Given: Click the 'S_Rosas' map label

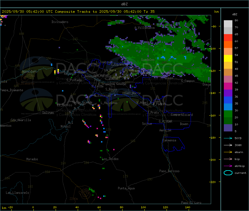Looking at the screenshot, I should coord(111,89).
